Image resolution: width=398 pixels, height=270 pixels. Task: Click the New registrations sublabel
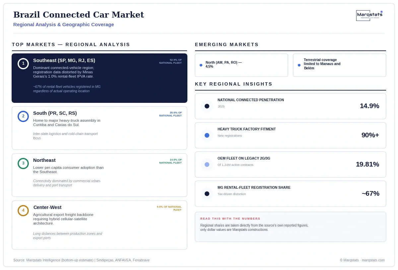pos(230,136)
